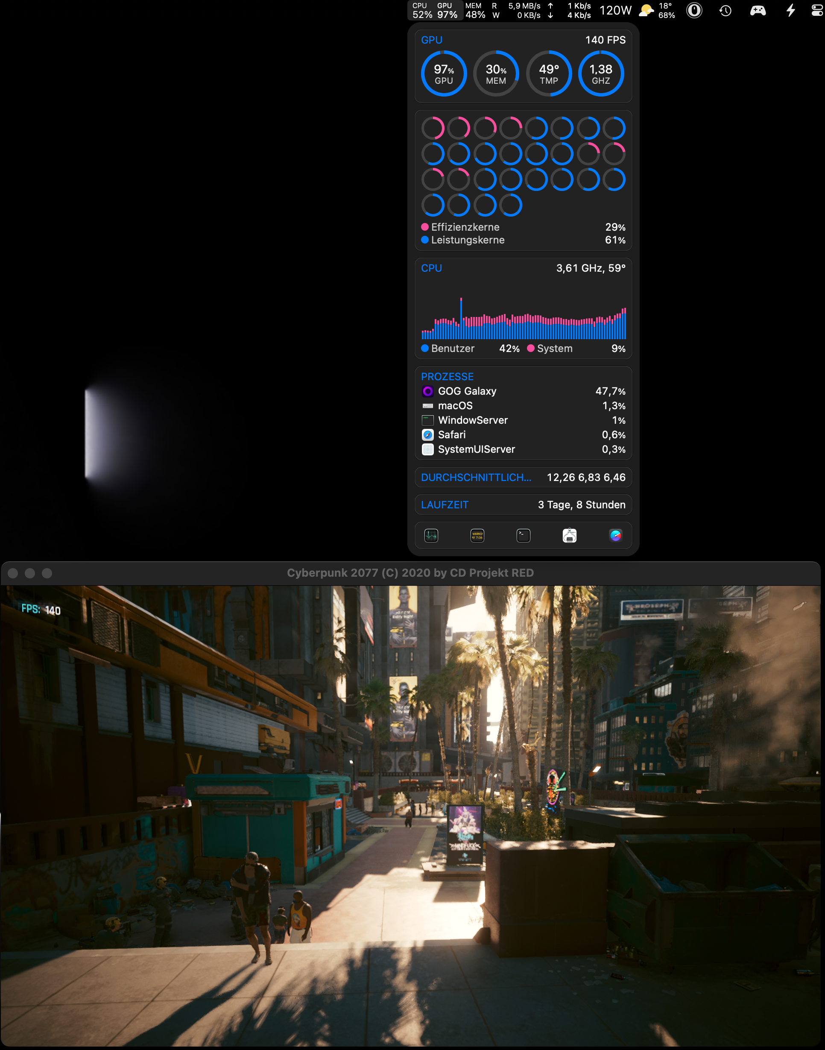Expand the 120W power menu bar readout

click(x=615, y=10)
